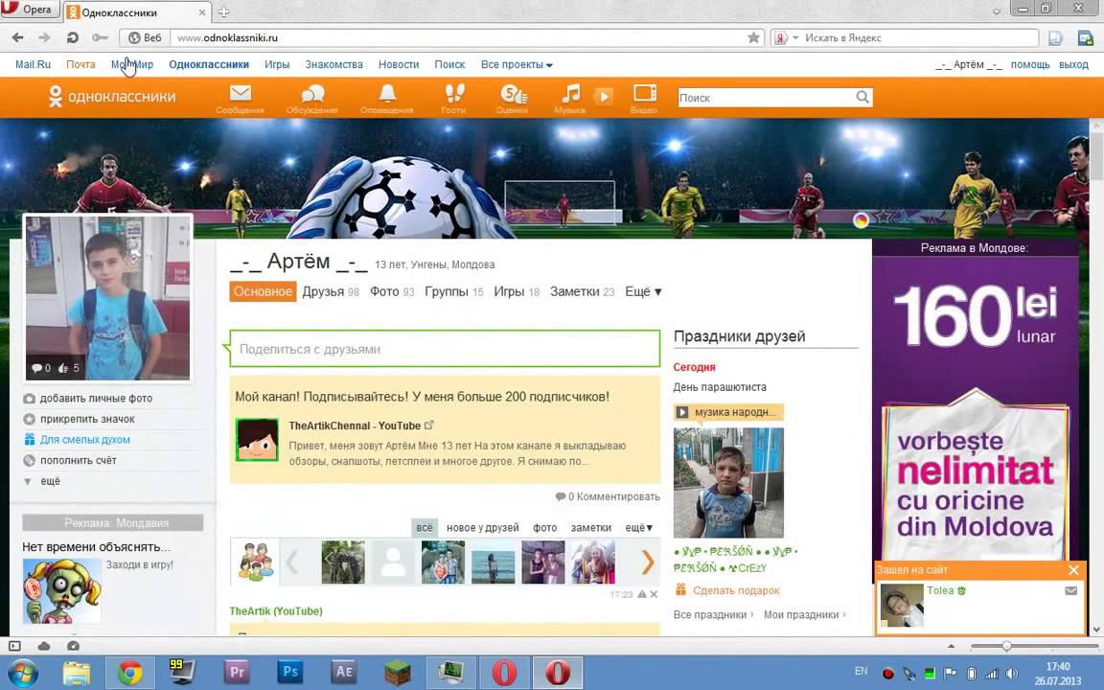The height and width of the screenshot is (690, 1104).
Task: Open Premiere Pro from the taskbar
Action: pos(237,673)
